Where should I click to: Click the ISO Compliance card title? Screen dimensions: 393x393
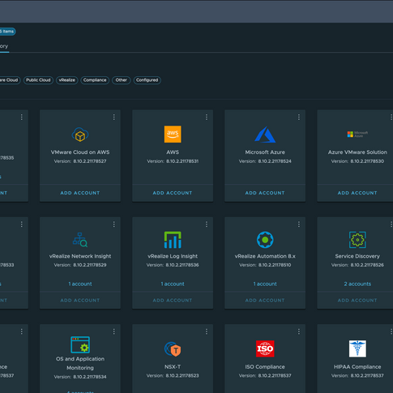265,367
